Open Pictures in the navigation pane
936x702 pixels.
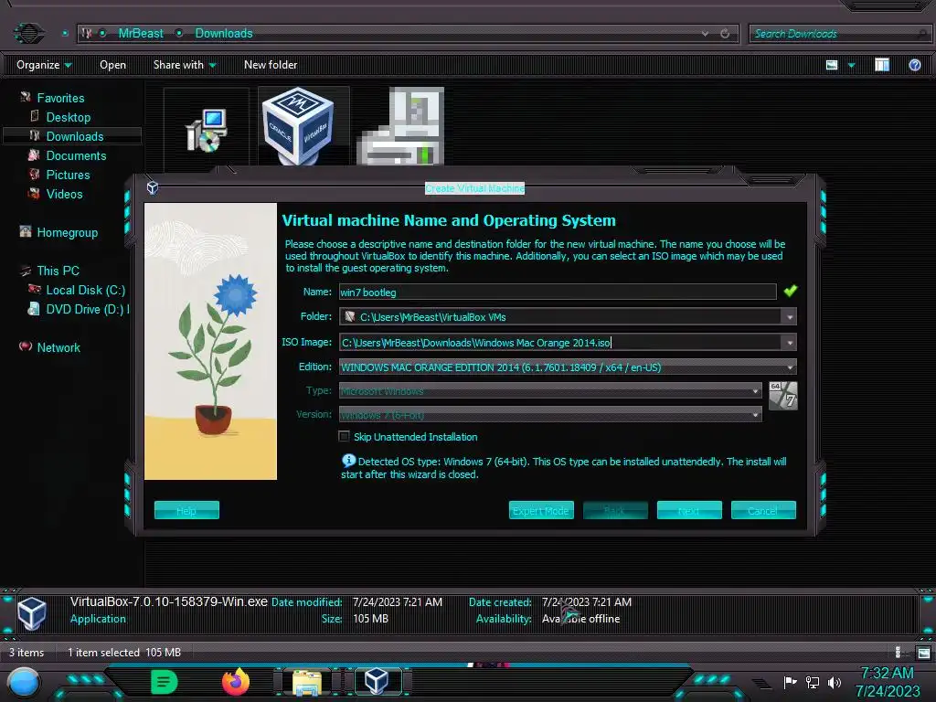pos(68,175)
